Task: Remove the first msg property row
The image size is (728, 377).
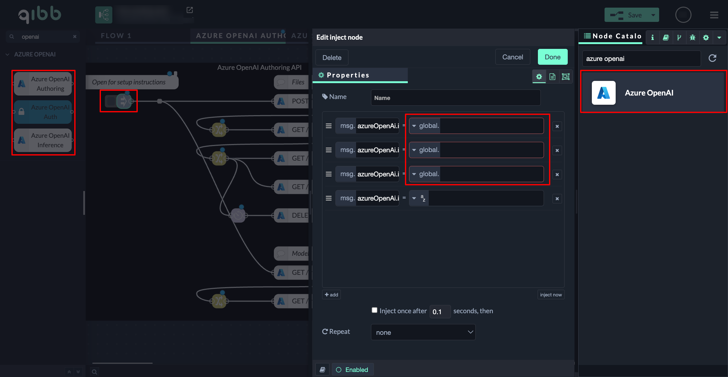Action: coord(557,126)
